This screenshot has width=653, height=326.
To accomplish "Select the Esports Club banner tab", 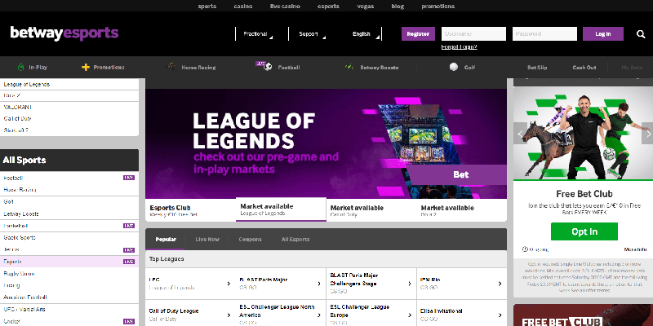I will [191, 210].
